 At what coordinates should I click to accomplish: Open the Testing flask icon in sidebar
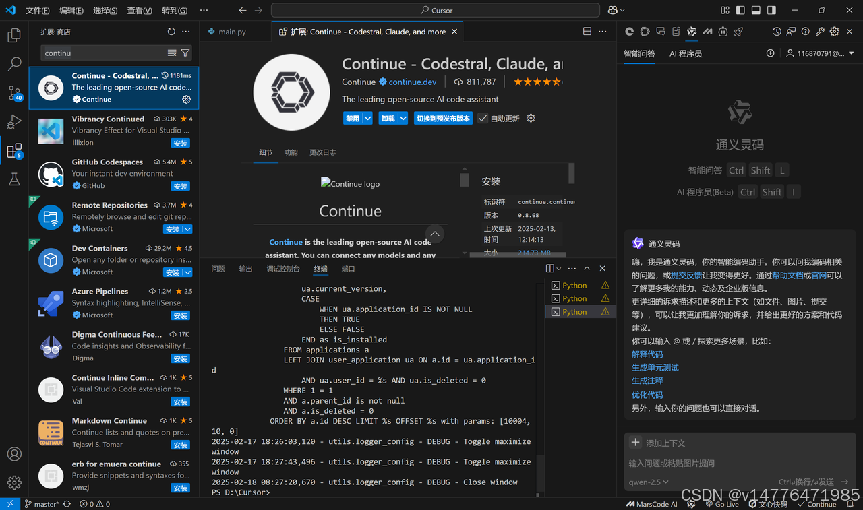click(x=14, y=179)
